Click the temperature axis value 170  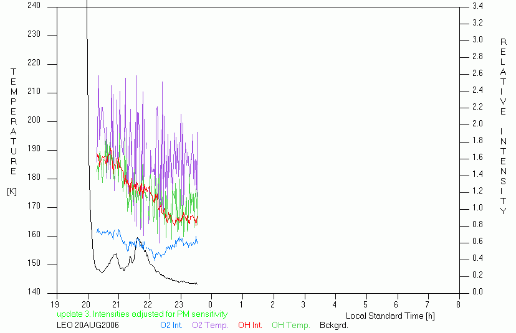(34, 206)
